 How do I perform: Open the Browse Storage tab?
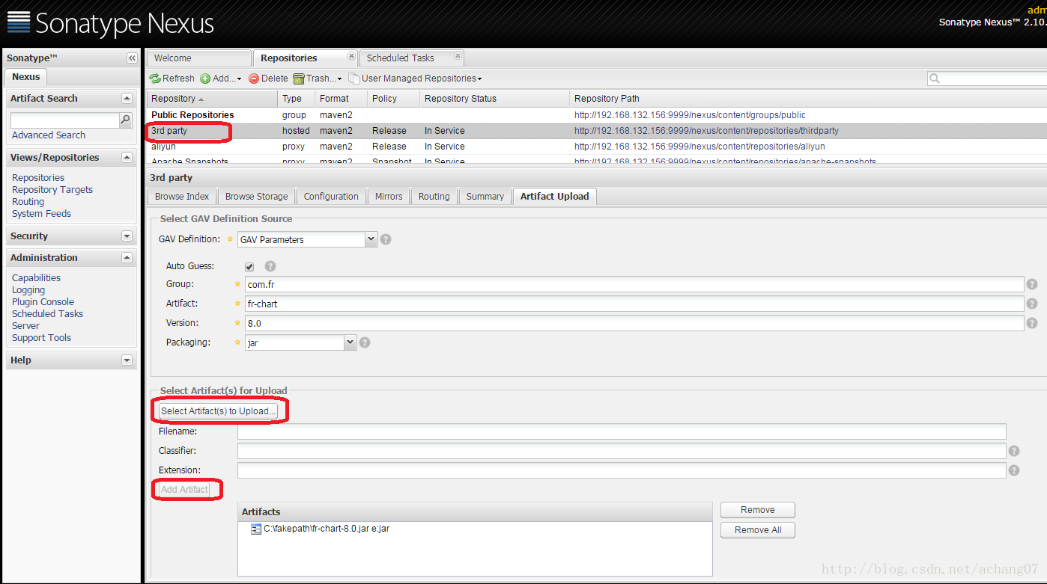(256, 197)
